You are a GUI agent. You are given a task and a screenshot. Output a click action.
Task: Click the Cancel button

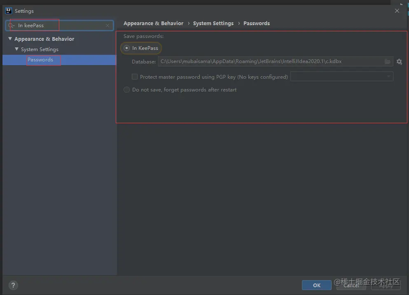coord(351,286)
